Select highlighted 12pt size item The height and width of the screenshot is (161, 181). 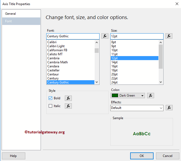134,58
